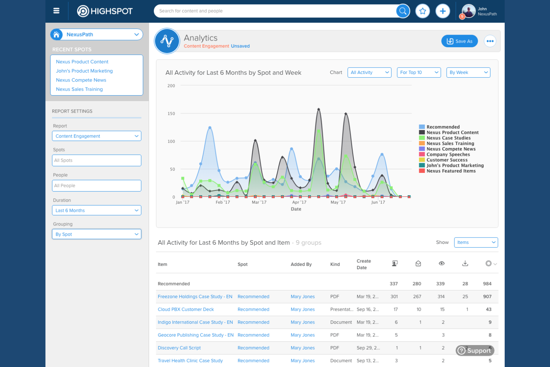Toggle John's Product Marketing legend swatch
Image resolution: width=550 pixels, height=367 pixels.
click(422, 165)
